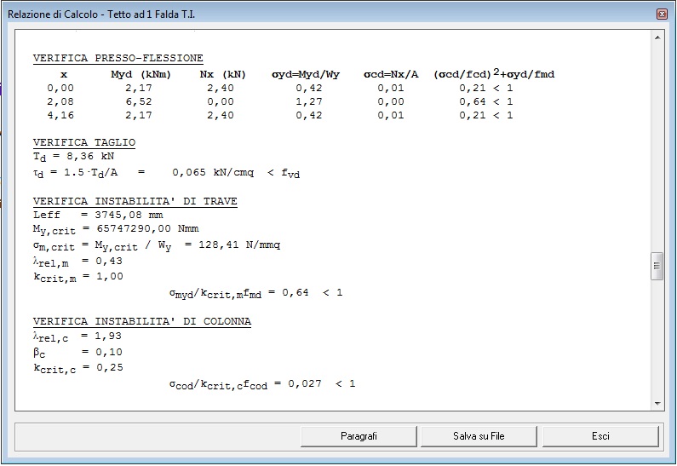Open the Paragrafi list
677x466 pixels.
[359, 436]
